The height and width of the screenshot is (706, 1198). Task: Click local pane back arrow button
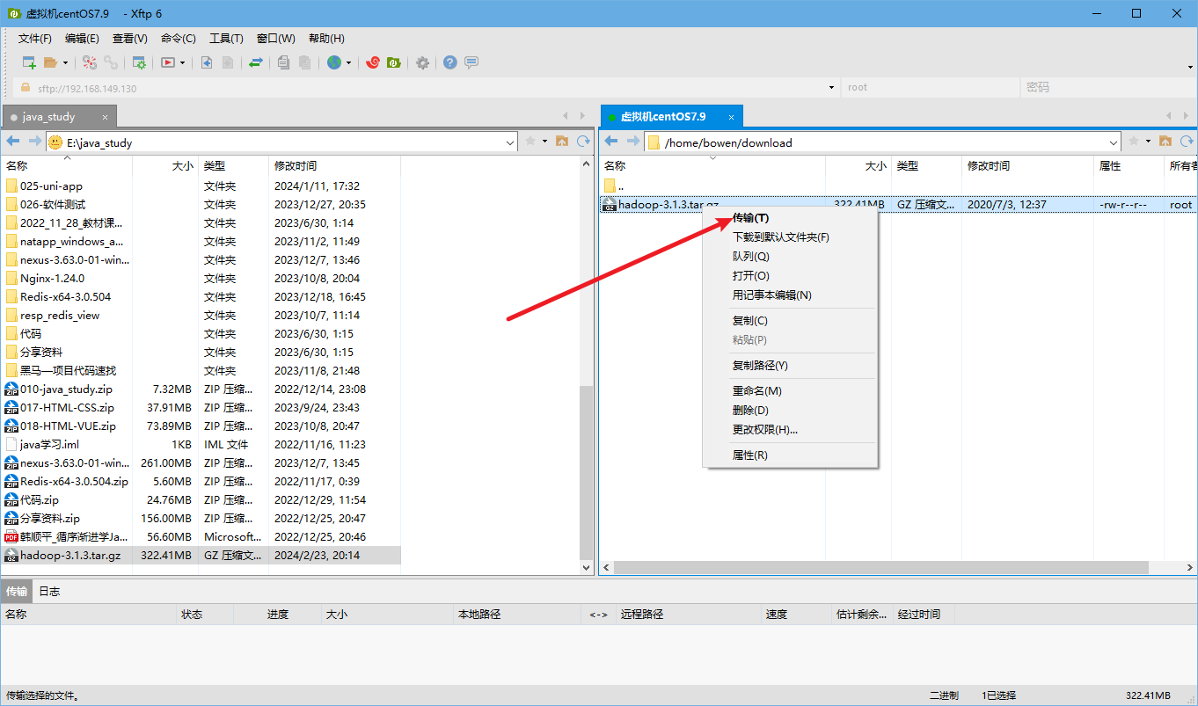pos(14,142)
